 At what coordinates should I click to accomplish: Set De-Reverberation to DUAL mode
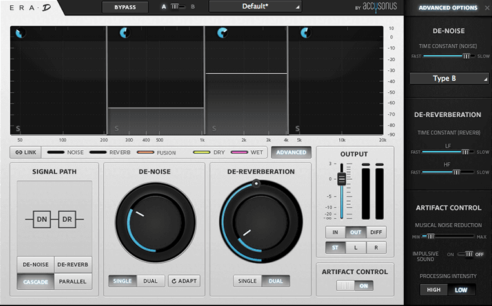click(x=275, y=281)
